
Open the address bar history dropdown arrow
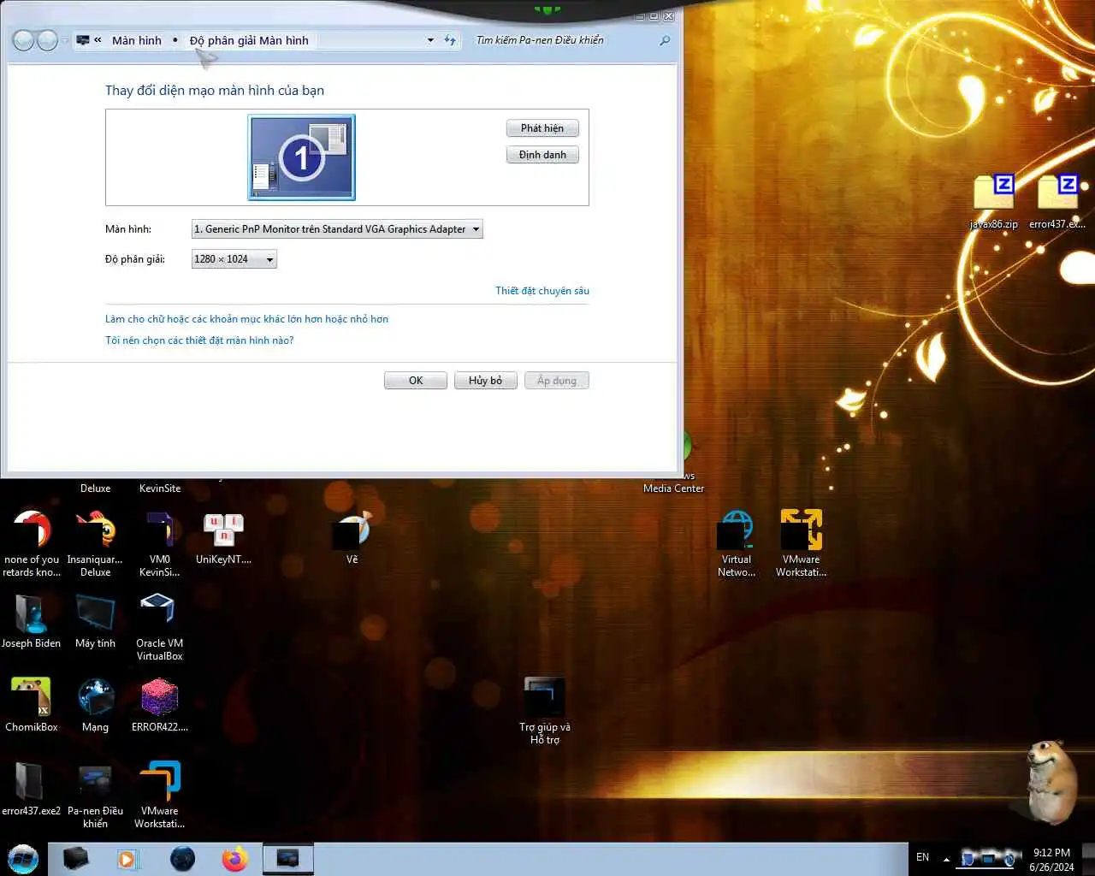pos(430,40)
